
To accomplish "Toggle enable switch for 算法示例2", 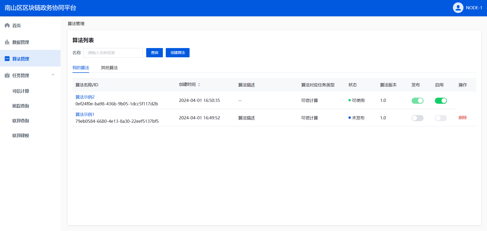I will (x=441, y=101).
